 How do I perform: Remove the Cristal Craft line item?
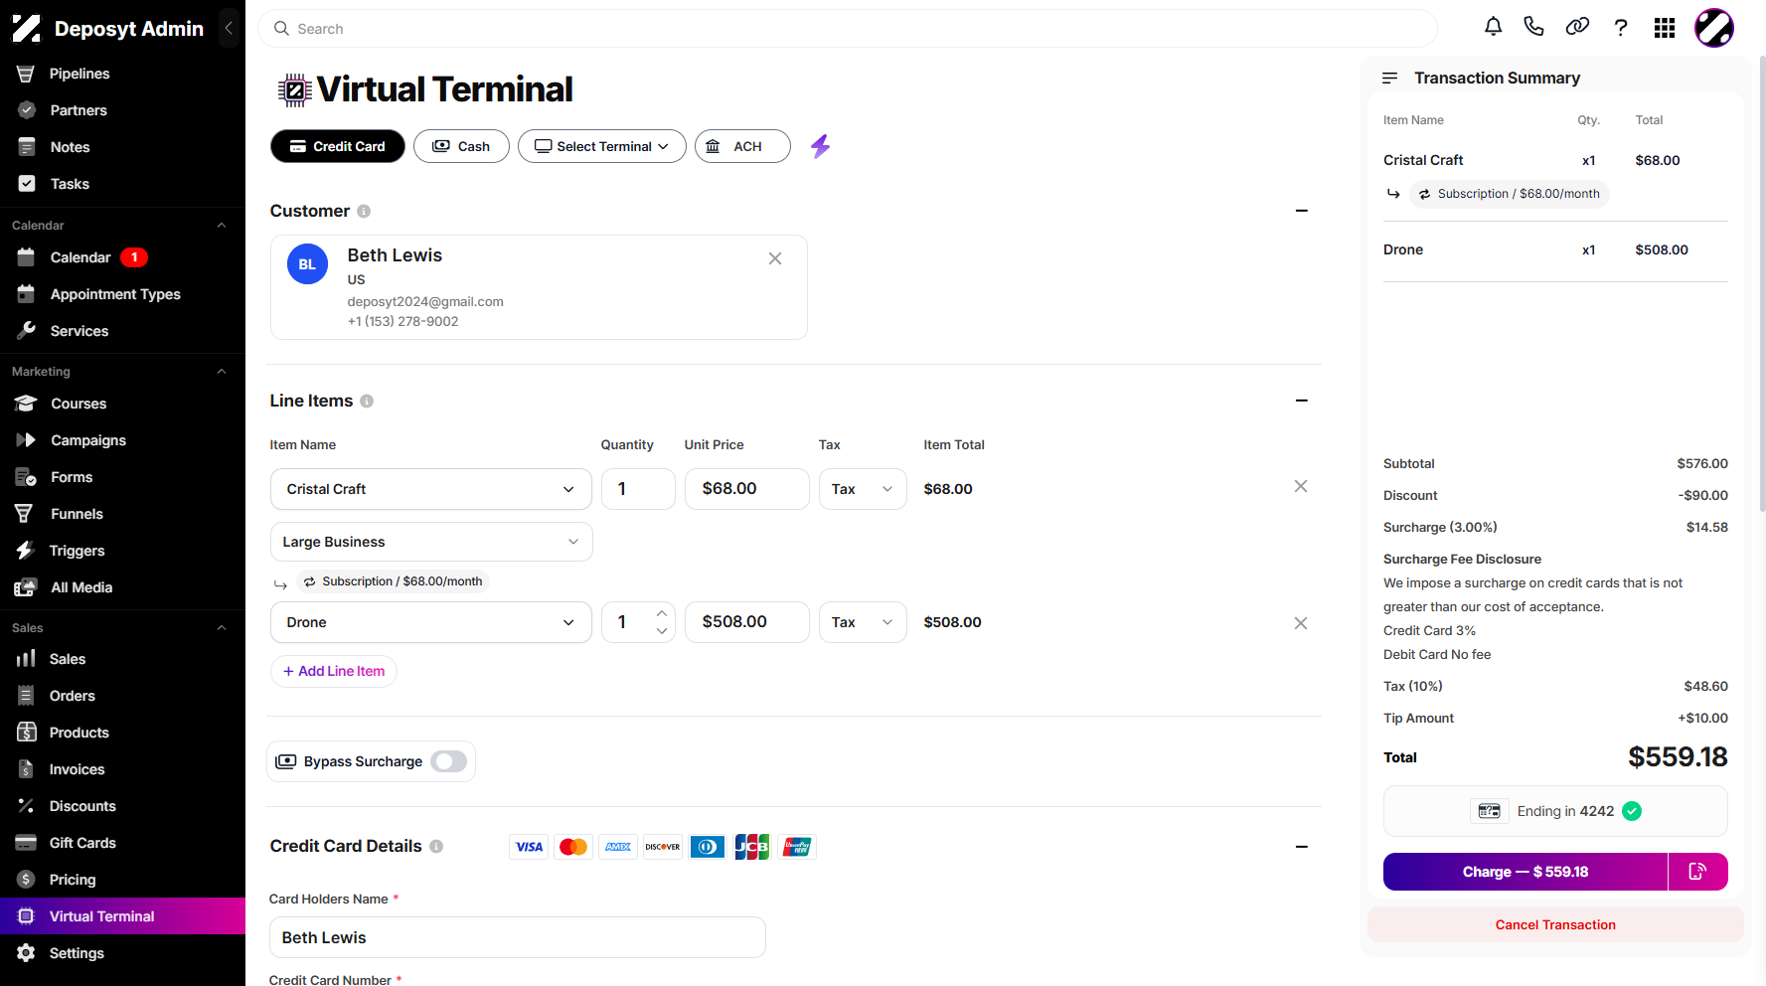1301,486
